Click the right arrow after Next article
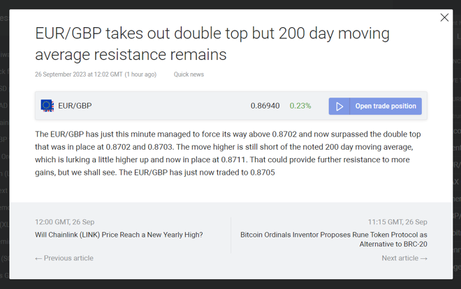 point(424,258)
